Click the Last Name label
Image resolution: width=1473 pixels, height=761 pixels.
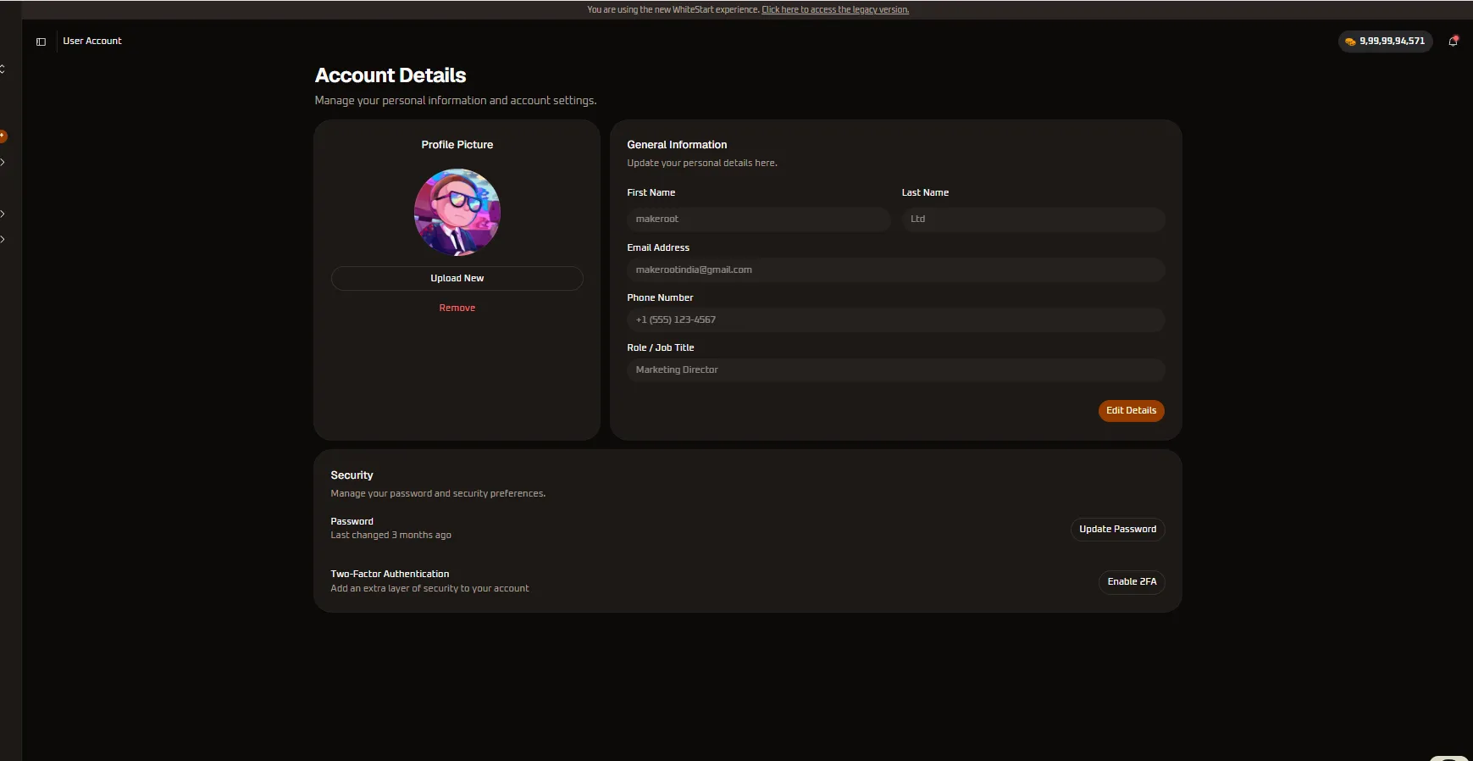coord(925,193)
